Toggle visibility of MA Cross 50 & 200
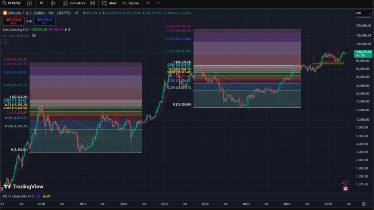 pos(34,36)
